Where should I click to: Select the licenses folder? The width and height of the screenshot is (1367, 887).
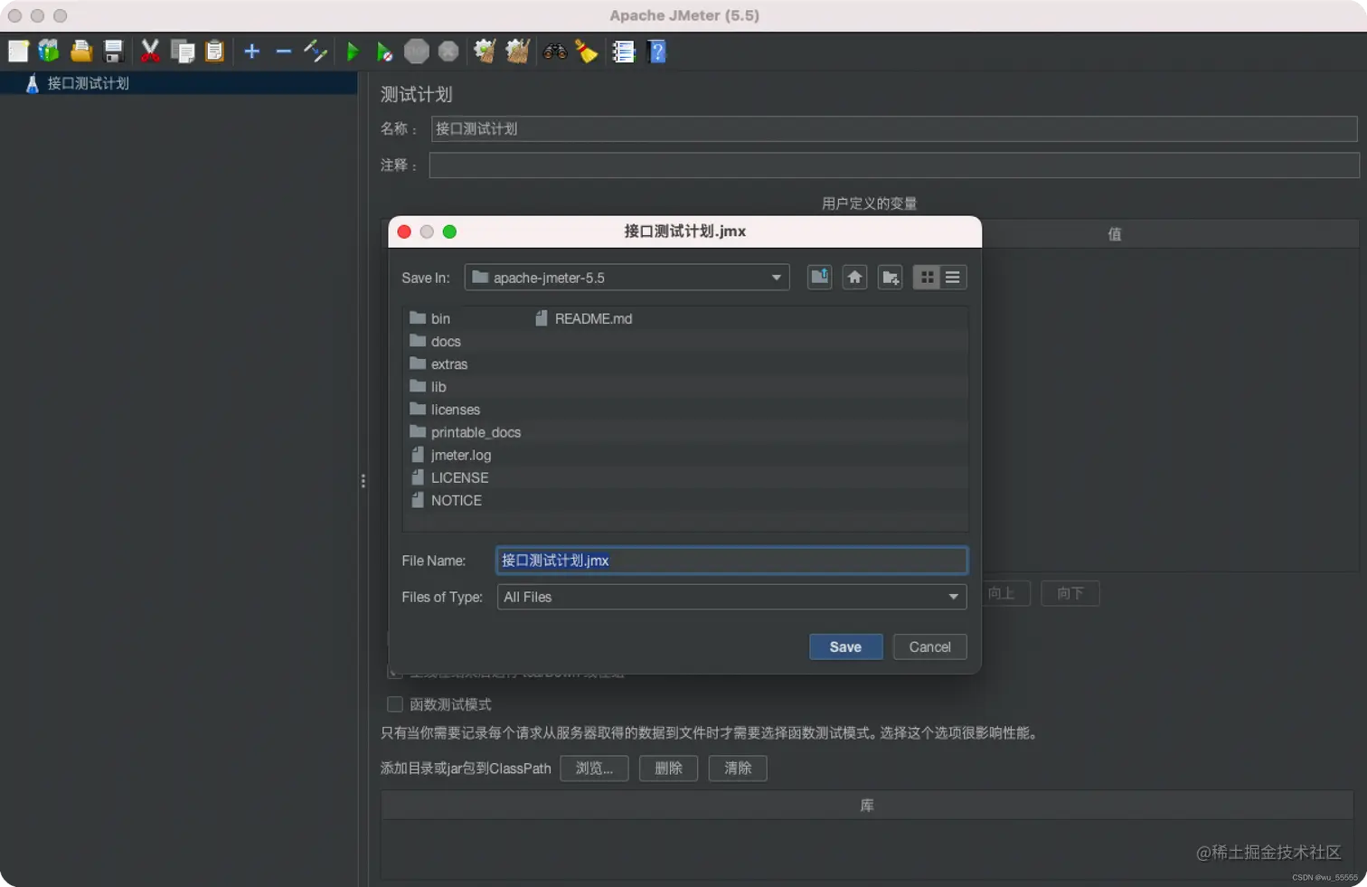[x=446, y=409]
